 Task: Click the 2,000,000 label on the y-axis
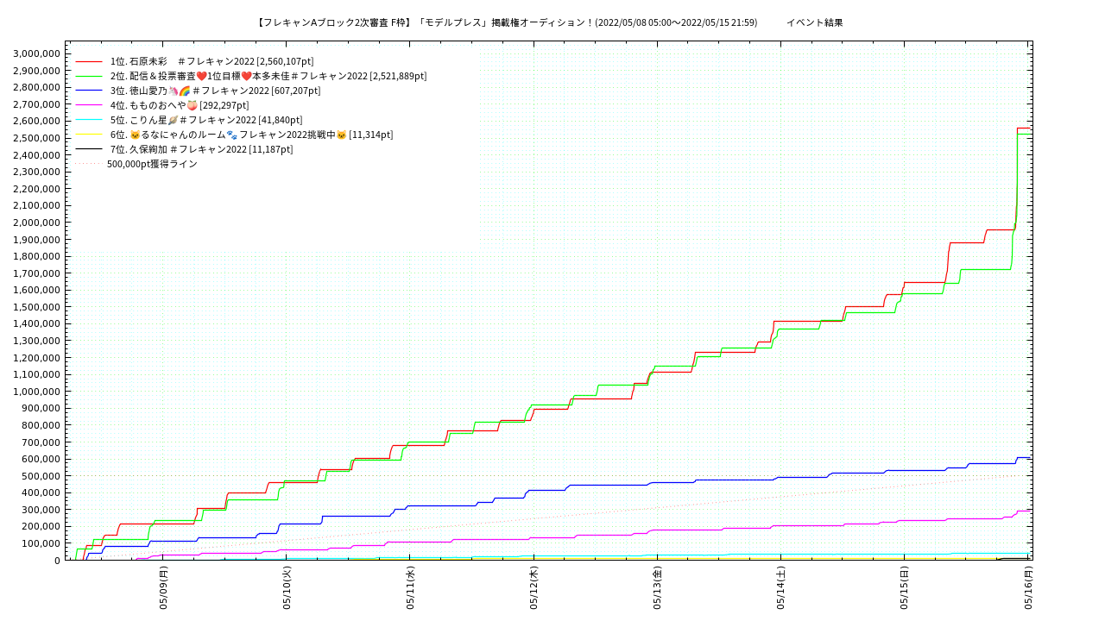[36, 223]
